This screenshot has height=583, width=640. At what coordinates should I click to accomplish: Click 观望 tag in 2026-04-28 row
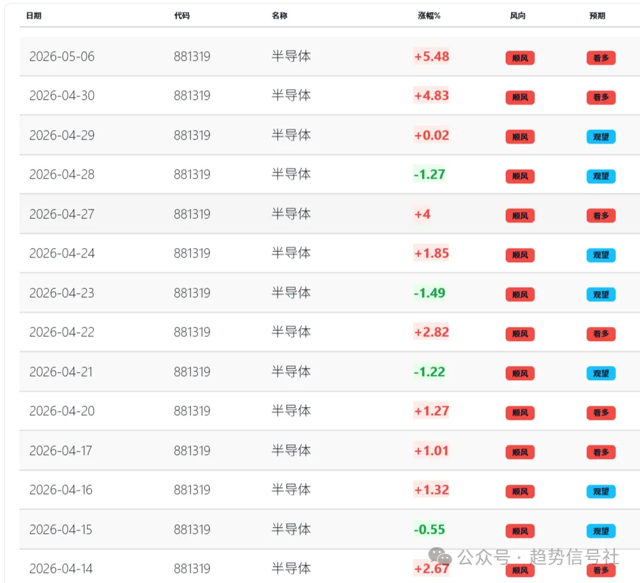point(601,176)
